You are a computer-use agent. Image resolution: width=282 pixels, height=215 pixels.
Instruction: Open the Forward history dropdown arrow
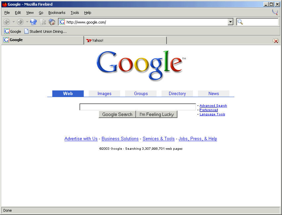(27, 22)
